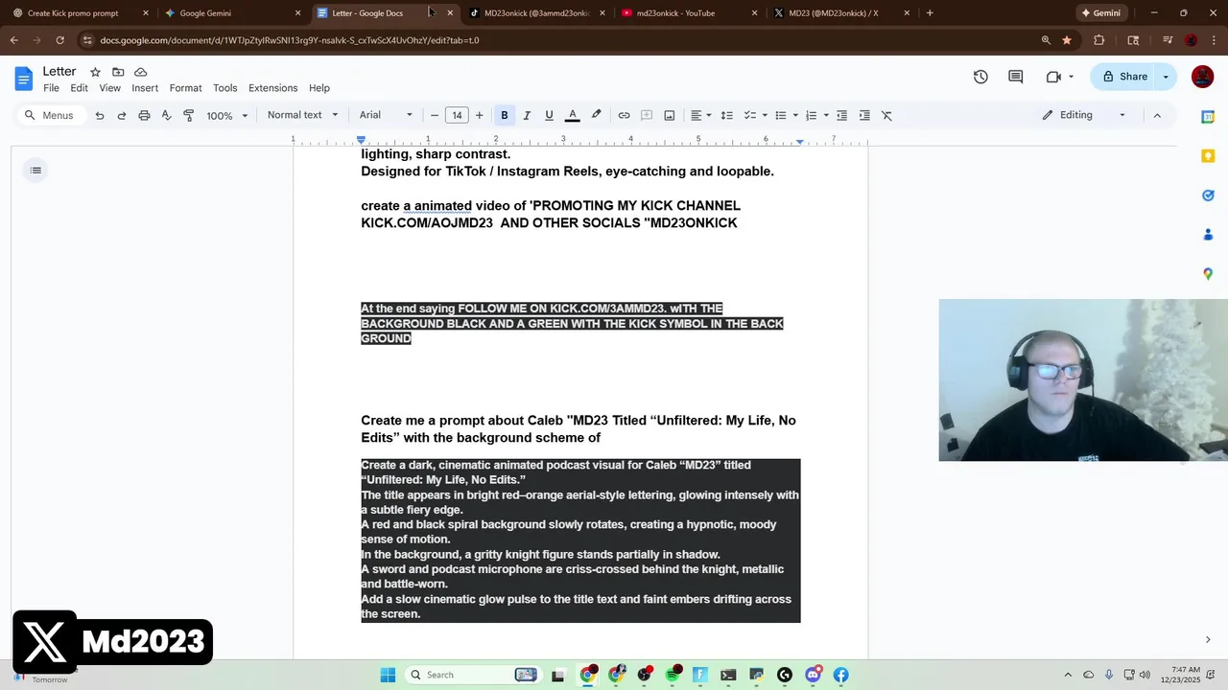Image resolution: width=1228 pixels, height=690 pixels.
Task: Open line and paragraph spacing
Action: point(726,115)
